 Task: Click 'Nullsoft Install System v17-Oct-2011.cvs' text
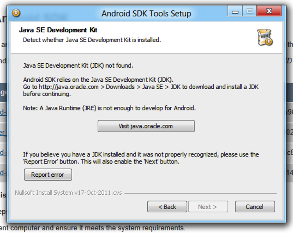[x=68, y=193]
